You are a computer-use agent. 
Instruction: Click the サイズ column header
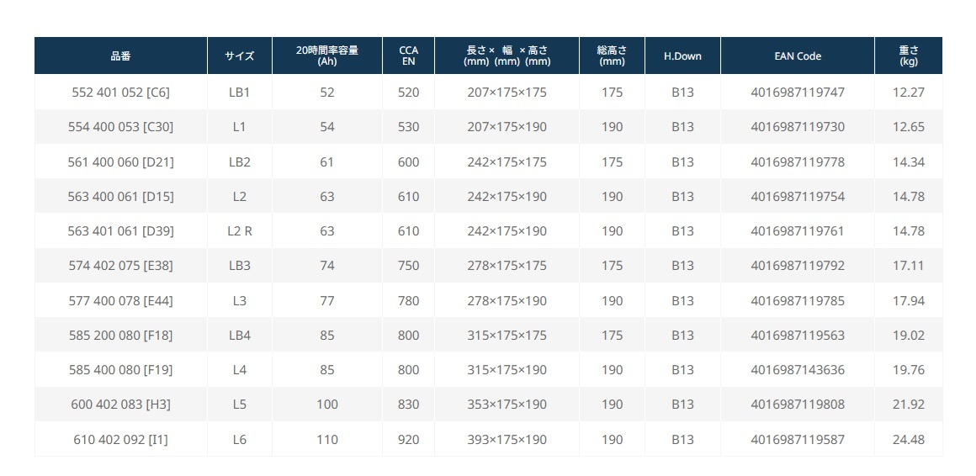tap(239, 56)
